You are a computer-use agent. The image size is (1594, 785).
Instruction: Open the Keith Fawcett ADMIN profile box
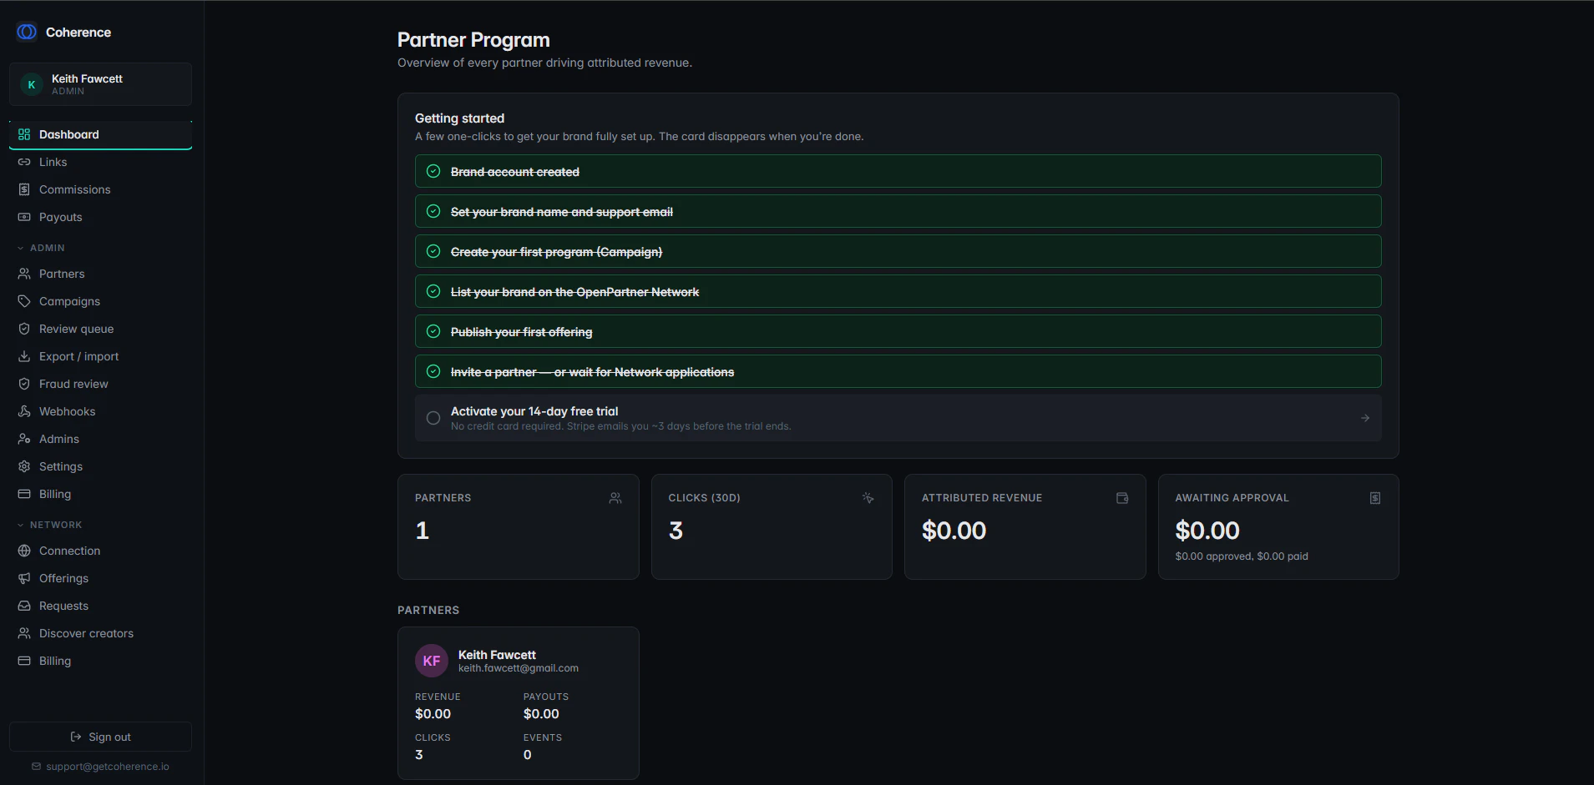100,84
